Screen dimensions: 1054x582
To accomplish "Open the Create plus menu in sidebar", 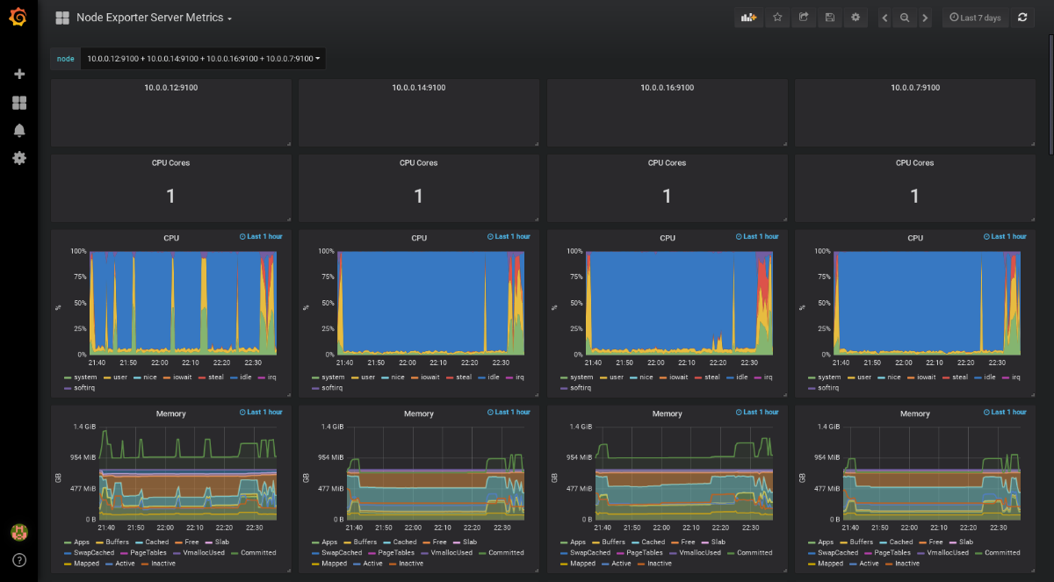I will (19, 74).
